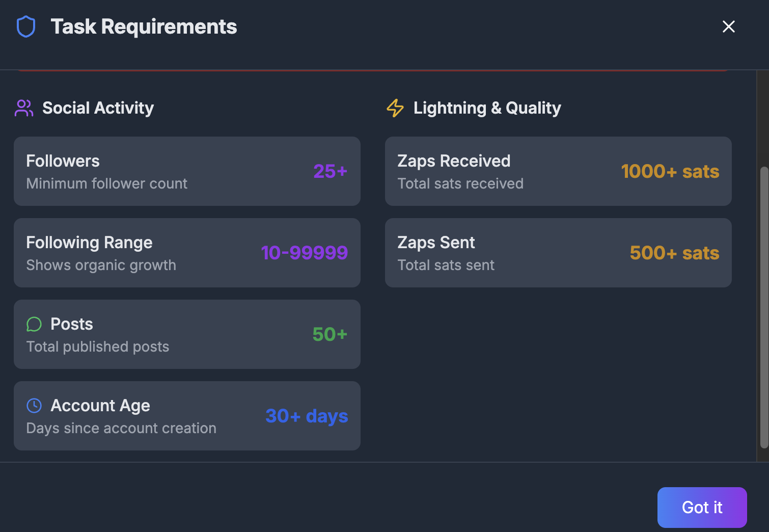Click the people icon next to Social Activity
The height and width of the screenshot is (532, 769).
(24, 108)
